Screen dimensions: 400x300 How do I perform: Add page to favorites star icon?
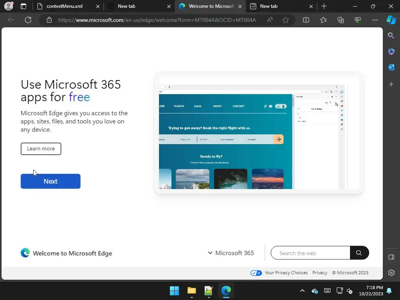286,20
